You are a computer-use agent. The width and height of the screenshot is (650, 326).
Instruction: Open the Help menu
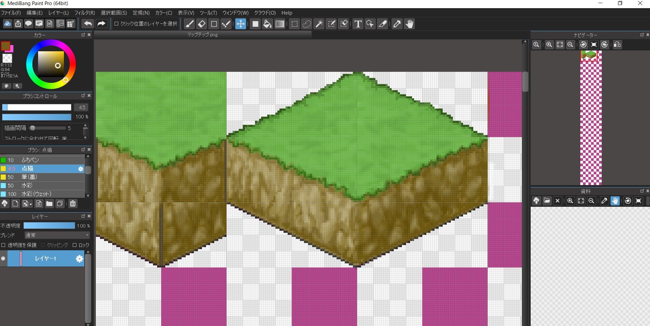287,13
